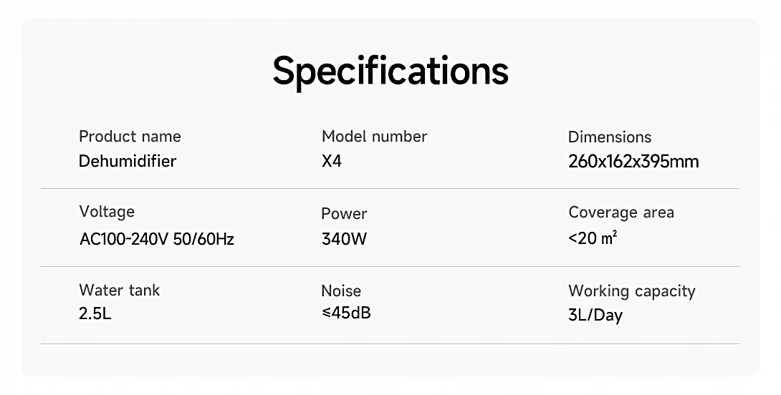Select the 3L/Day capacity value
Image resolution: width=781 pixels, height=395 pixels.
595,316
